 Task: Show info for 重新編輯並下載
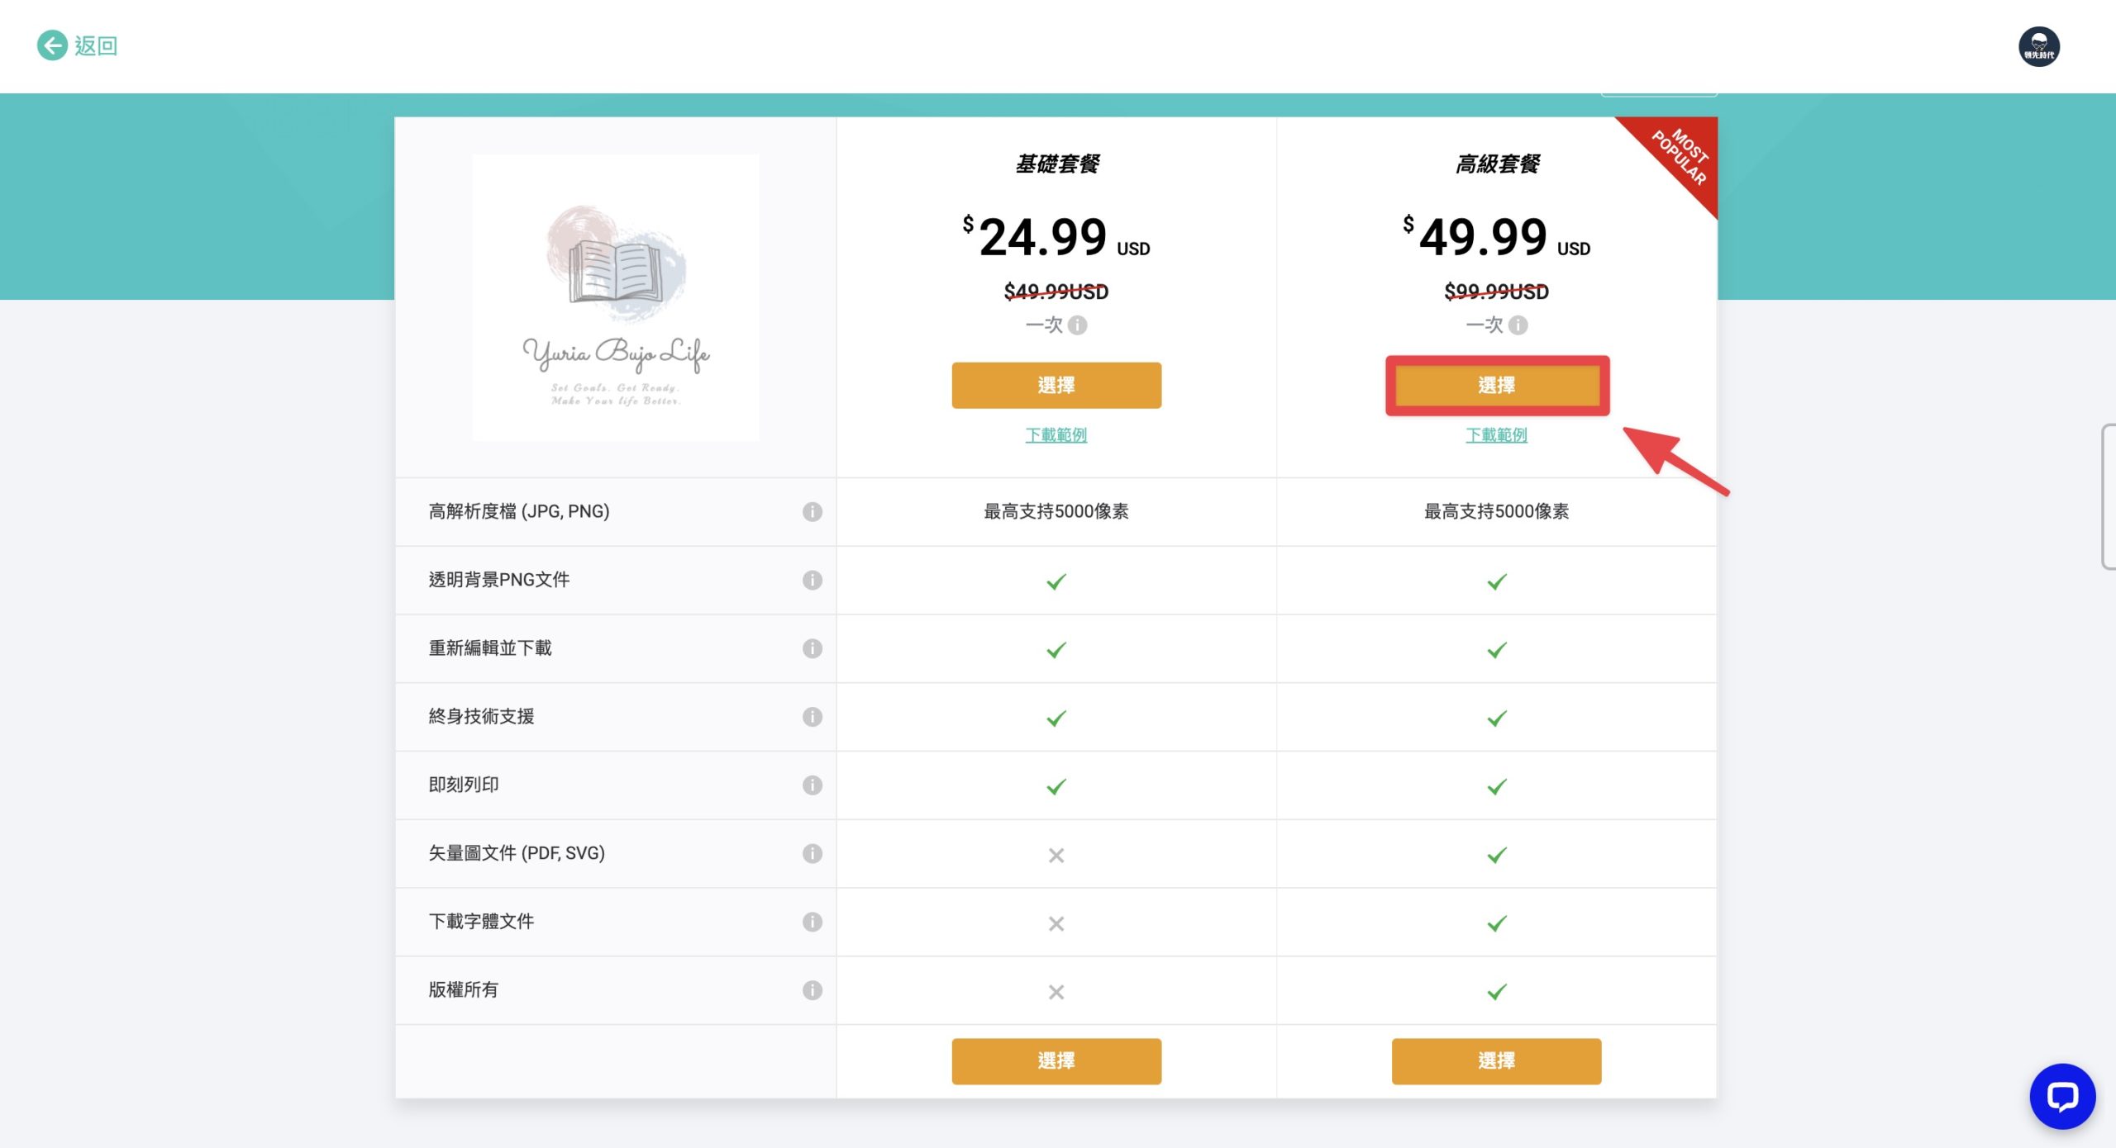coord(812,648)
